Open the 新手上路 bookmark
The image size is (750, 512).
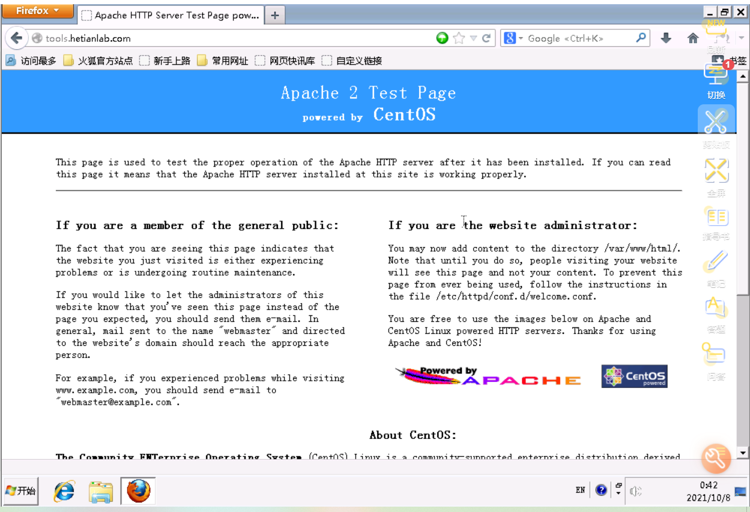click(x=165, y=61)
